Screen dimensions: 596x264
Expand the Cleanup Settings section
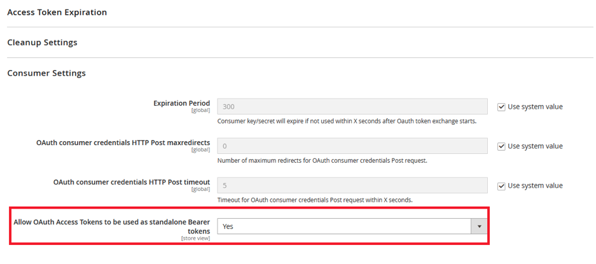click(42, 43)
